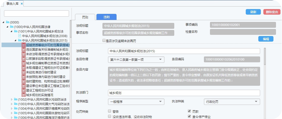Click the penalty icon beside 城乡规划编制单位资质证书
The width and height of the screenshot is (282, 119).
24,63
